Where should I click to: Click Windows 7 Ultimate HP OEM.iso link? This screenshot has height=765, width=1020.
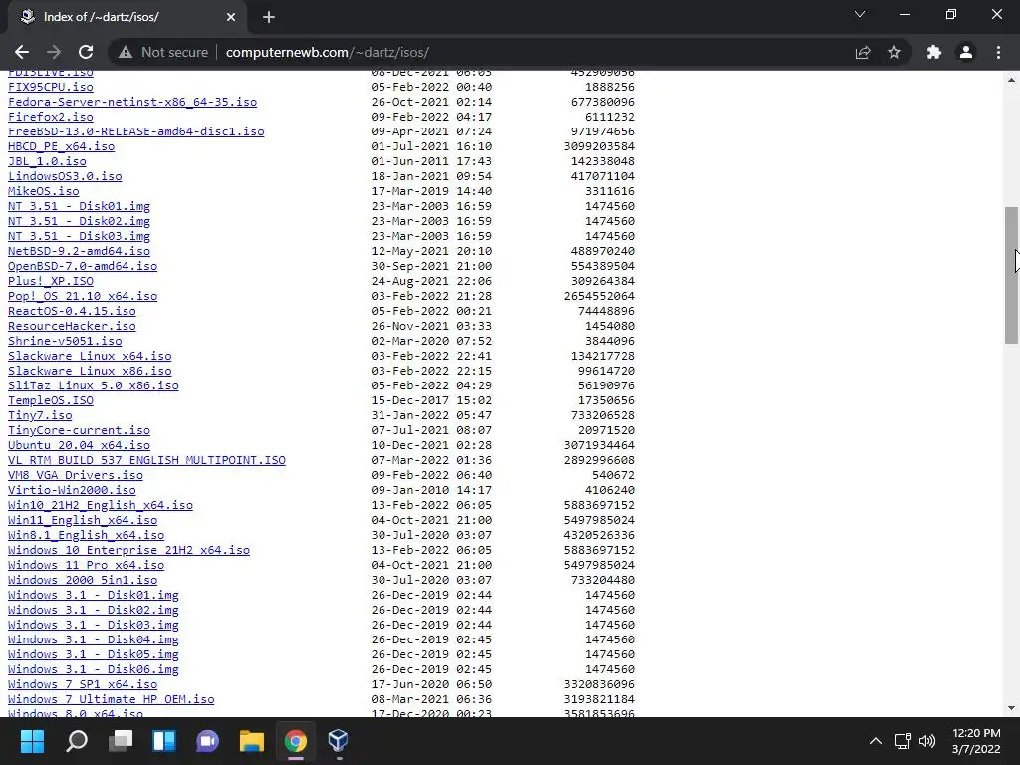(111, 700)
